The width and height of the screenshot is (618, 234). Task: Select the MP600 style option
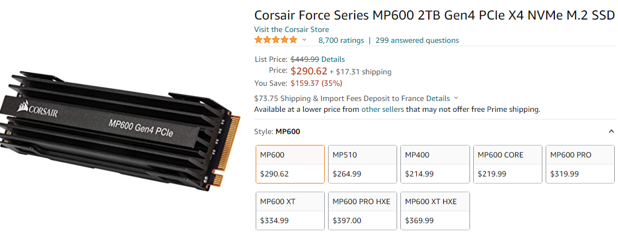pos(290,165)
